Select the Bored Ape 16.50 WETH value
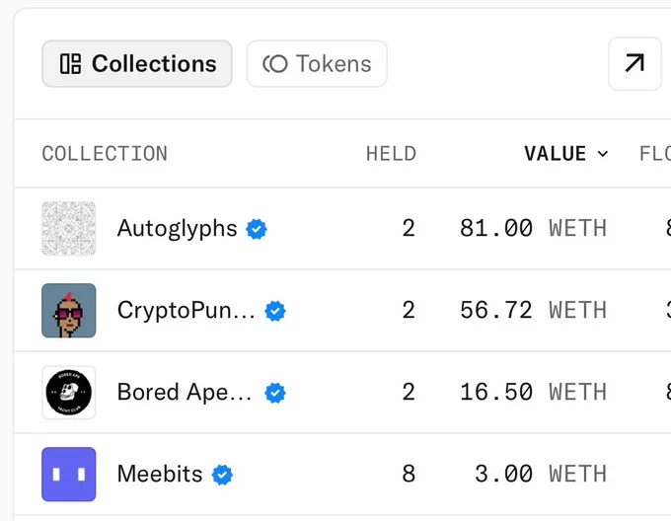671x521 pixels. 533,393
